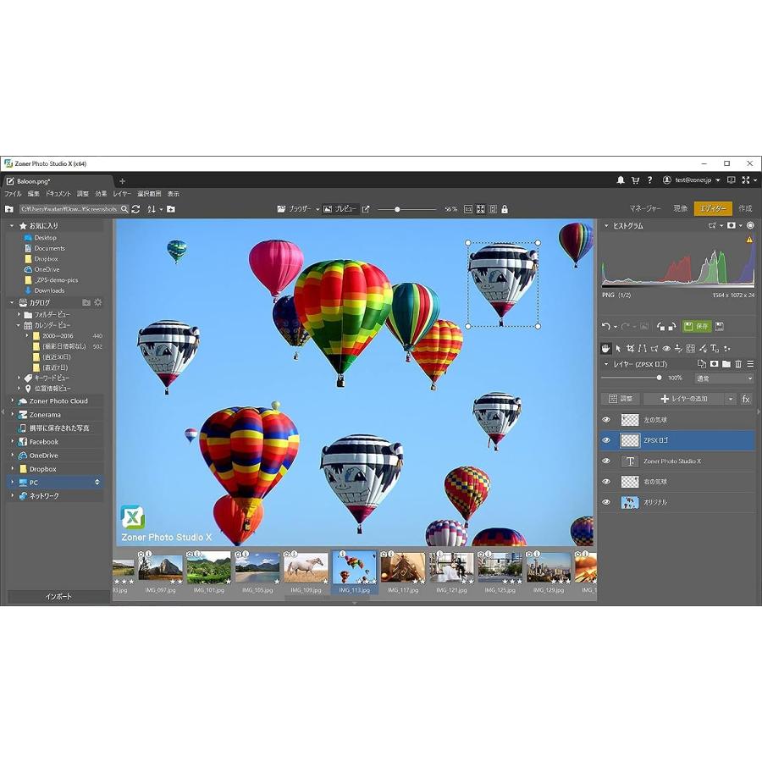The height and width of the screenshot is (762, 762).
Task: Open notifications bell icon
Action: [x=621, y=179]
